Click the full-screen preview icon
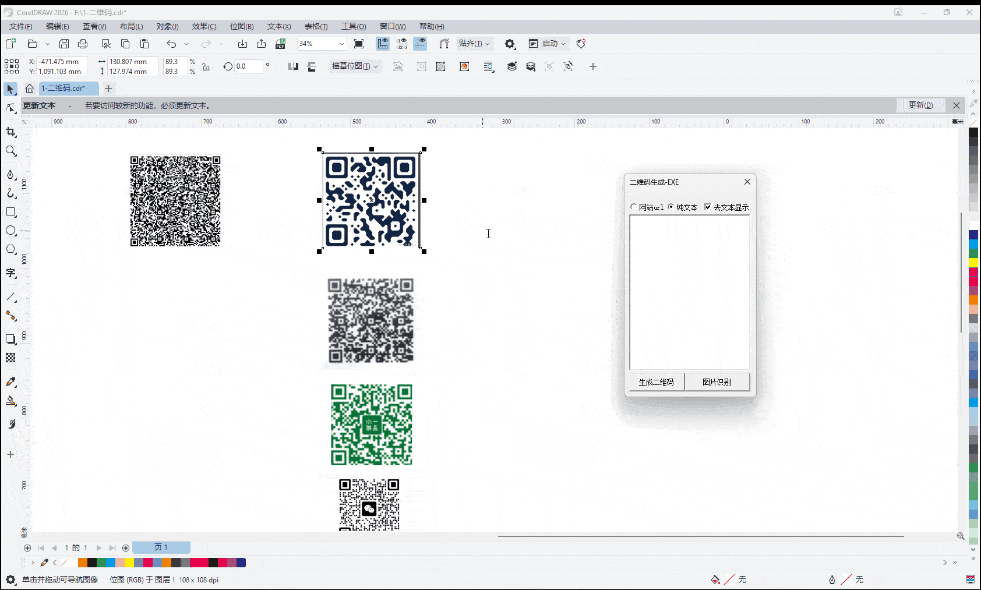This screenshot has width=981, height=590. click(359, 44)
